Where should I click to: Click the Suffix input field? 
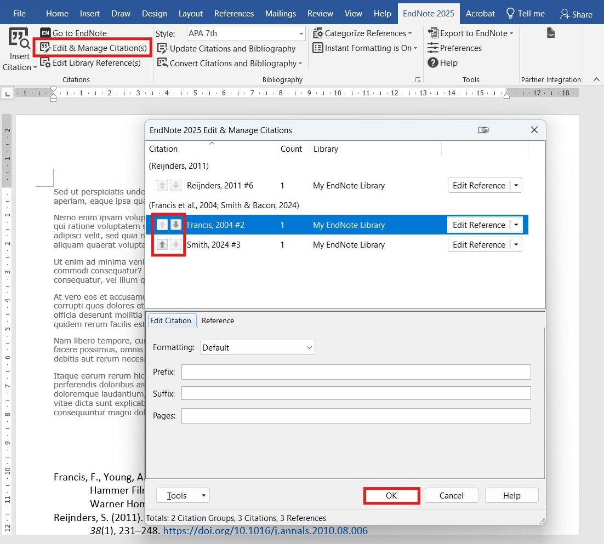[356, 393]
